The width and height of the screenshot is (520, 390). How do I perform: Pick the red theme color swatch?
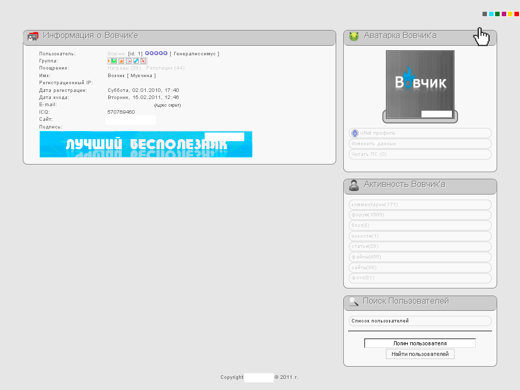coord(516,14)
